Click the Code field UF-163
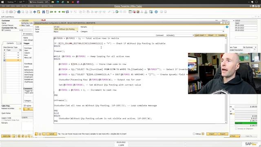 pyautogui.click(x=66, y=27)
